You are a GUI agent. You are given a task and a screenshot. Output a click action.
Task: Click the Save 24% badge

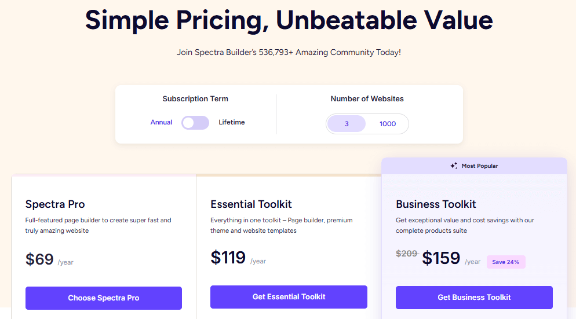(505, 262)
